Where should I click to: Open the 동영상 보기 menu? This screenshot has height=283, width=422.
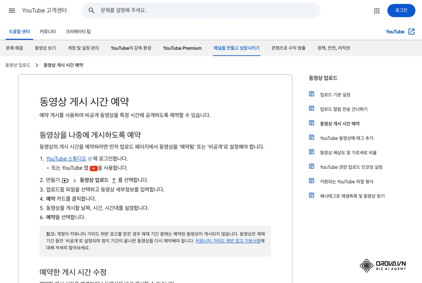[x=45, y=48]
